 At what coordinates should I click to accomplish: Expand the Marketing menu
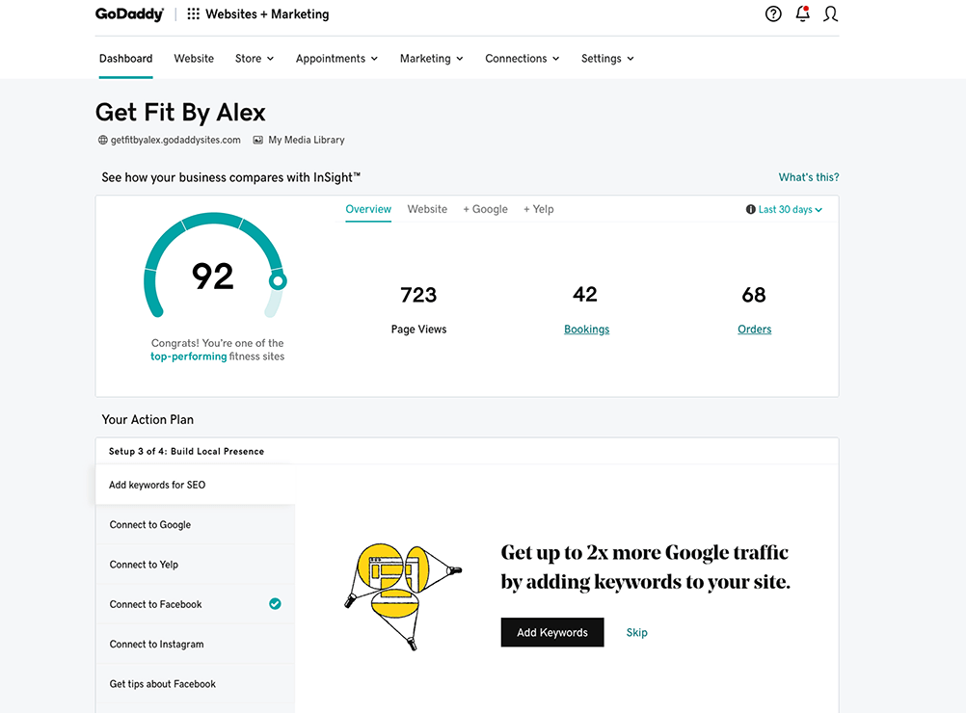431,59
